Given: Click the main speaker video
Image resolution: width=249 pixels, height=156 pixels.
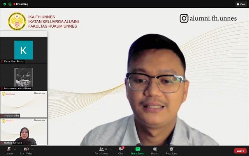Looking at the screenshot, I should (x=156, y=90).
